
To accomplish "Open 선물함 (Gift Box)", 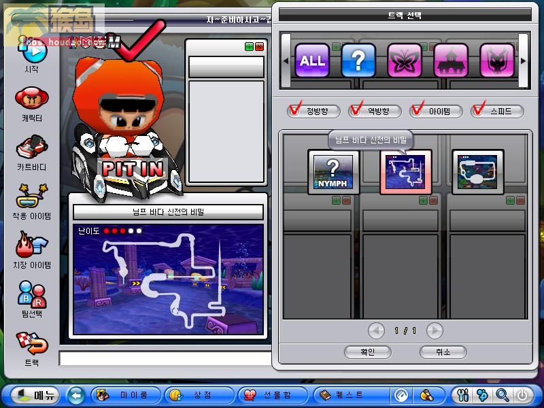I will pos(273,395).
